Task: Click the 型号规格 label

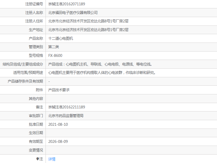Action: pos(36,55)
